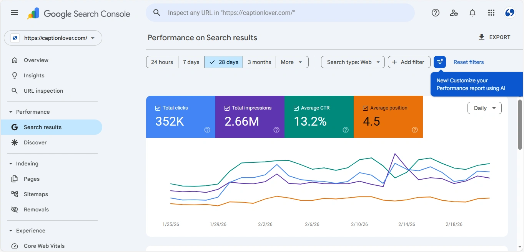
Task: Select the 24 hours date range
Action: pos(162,62)
